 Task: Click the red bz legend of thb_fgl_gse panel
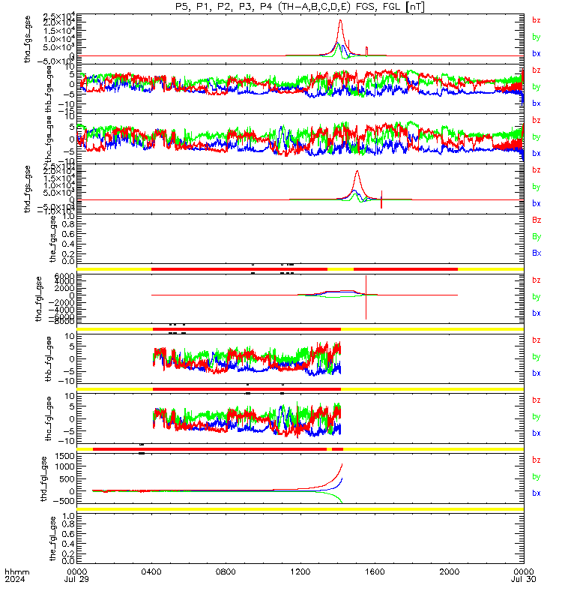pos(536,340)
